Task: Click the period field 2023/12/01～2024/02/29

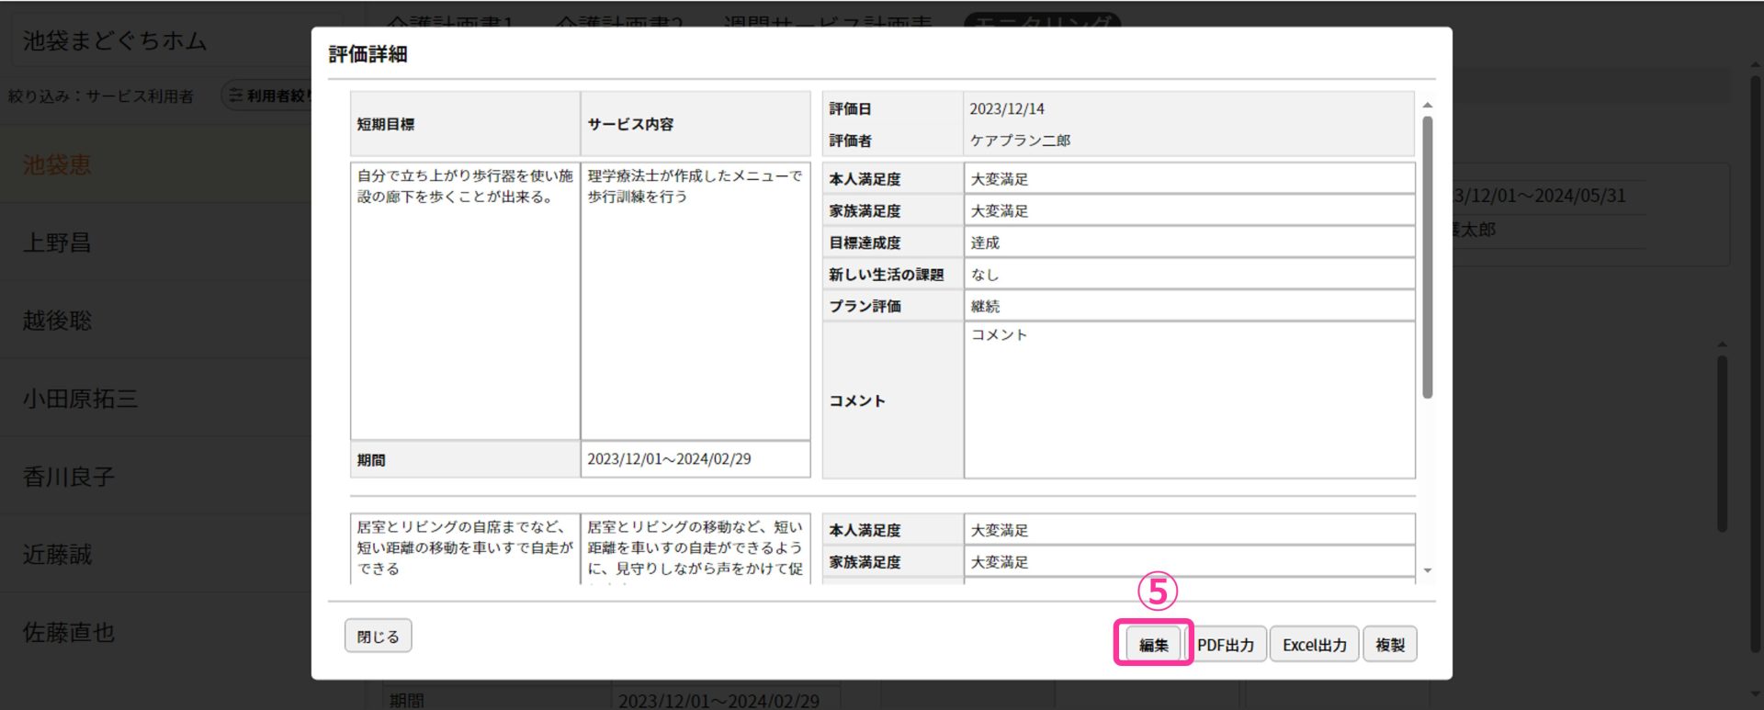Action: tap(695, 459)
